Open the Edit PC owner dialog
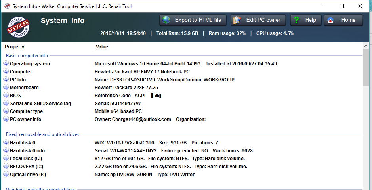 259,20
